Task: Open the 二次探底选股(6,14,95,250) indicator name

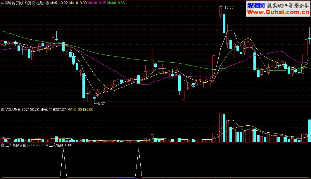Action: [27, 145]
